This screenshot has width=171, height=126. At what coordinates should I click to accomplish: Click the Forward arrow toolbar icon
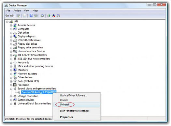tap(12, 16)
